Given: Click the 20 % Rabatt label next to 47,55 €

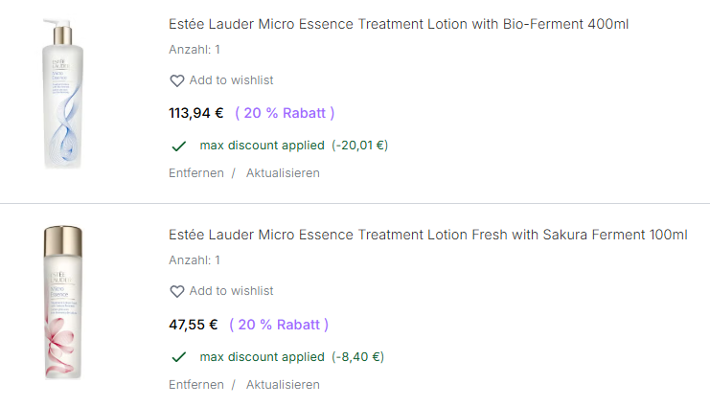Looking at the screenshot, I should coord(279,325).
